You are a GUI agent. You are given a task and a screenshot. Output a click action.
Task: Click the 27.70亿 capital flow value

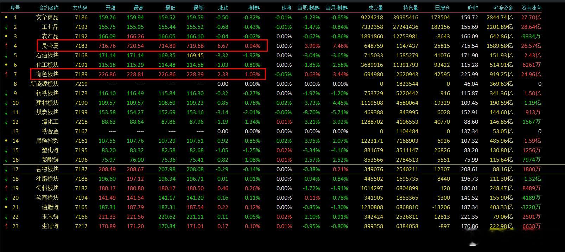[531, 17]
